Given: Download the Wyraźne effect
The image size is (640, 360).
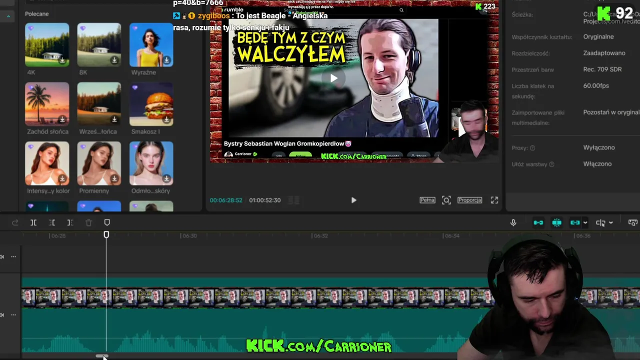Looking at the screenshot, I should pyautogui.click(x=166, y=60).
